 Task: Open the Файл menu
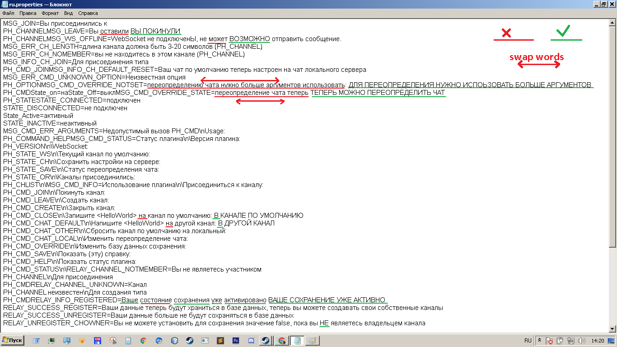[x=8, y=14]
